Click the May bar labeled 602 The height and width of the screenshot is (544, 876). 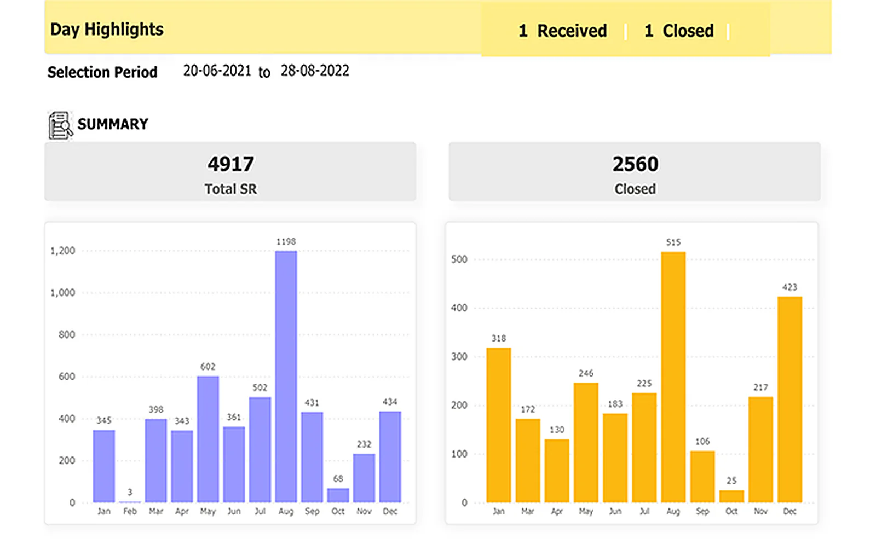point(208,439)
